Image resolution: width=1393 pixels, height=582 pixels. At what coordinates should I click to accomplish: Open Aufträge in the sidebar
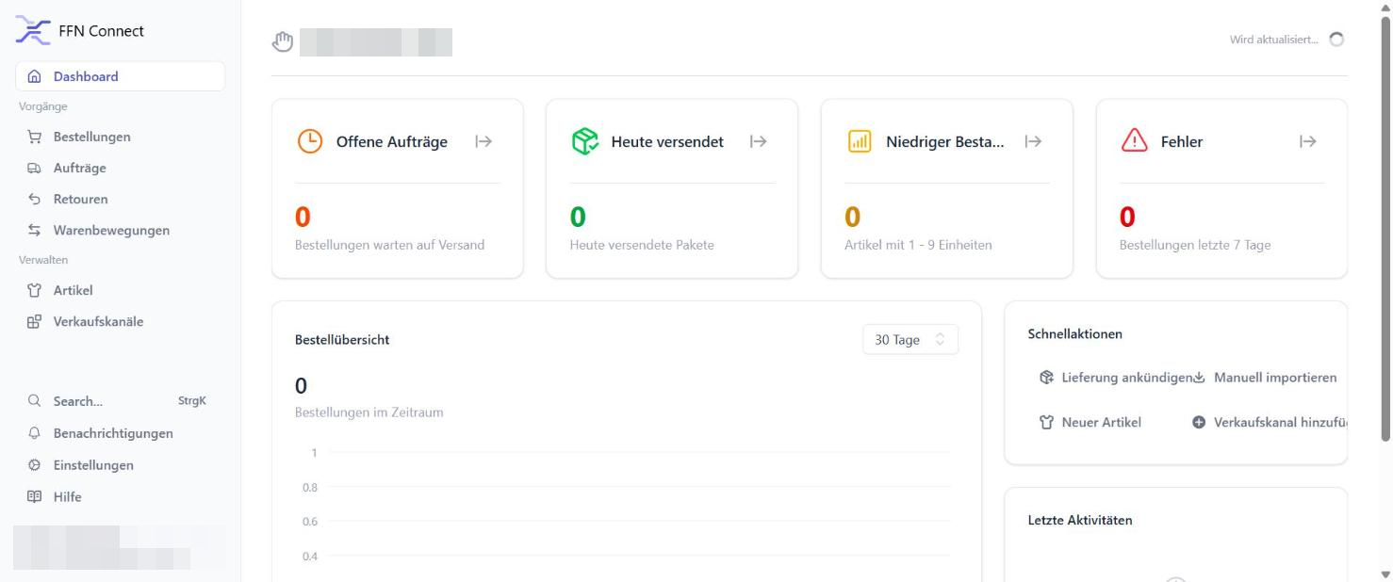pos(121,168)
